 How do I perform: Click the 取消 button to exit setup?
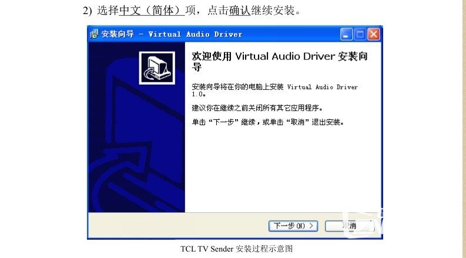350,226
